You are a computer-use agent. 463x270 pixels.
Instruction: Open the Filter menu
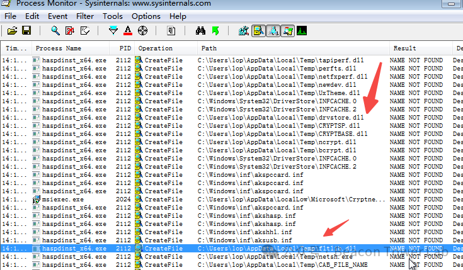pos(85,16)
